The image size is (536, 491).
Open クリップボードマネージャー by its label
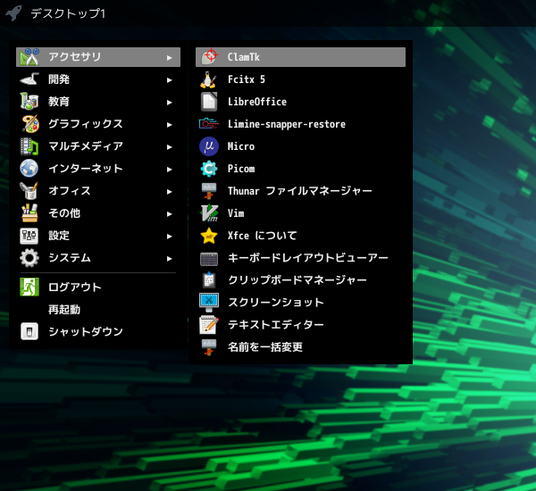pos(297,279)
